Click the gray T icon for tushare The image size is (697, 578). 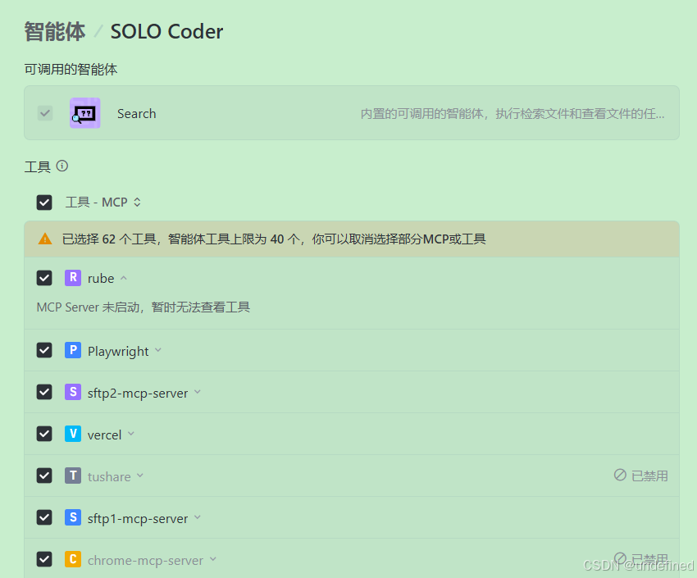73,476
